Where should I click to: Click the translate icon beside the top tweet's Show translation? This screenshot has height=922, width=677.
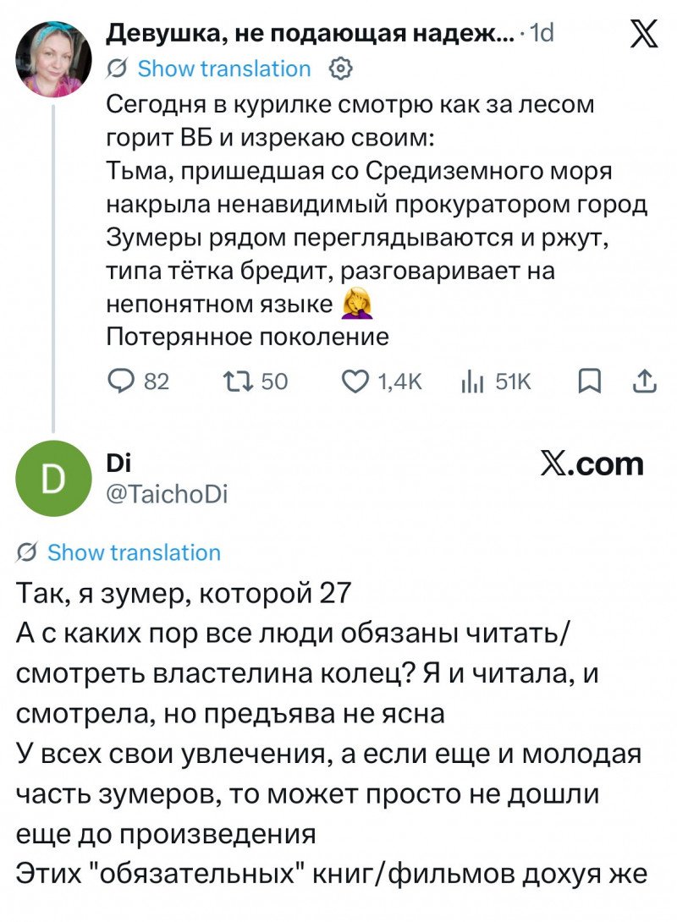point(117,69)
